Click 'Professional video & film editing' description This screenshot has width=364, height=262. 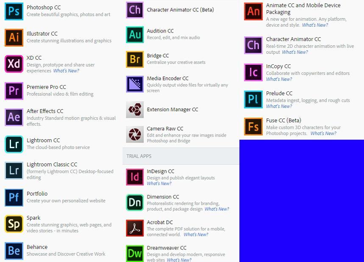tap(60, 94)
